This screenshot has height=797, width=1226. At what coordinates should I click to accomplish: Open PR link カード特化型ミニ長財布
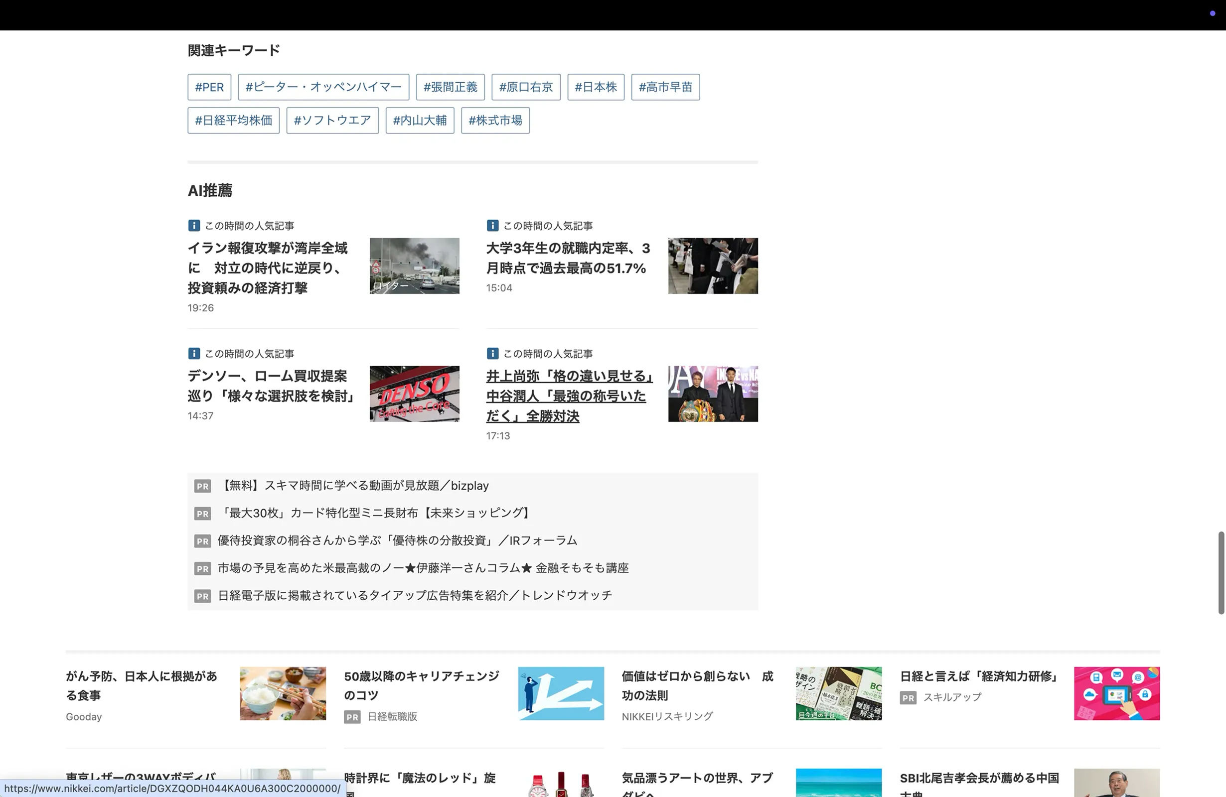coord(376,513)
